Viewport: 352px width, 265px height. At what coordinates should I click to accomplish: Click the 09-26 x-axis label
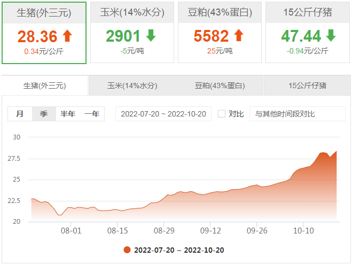(257, 231)
